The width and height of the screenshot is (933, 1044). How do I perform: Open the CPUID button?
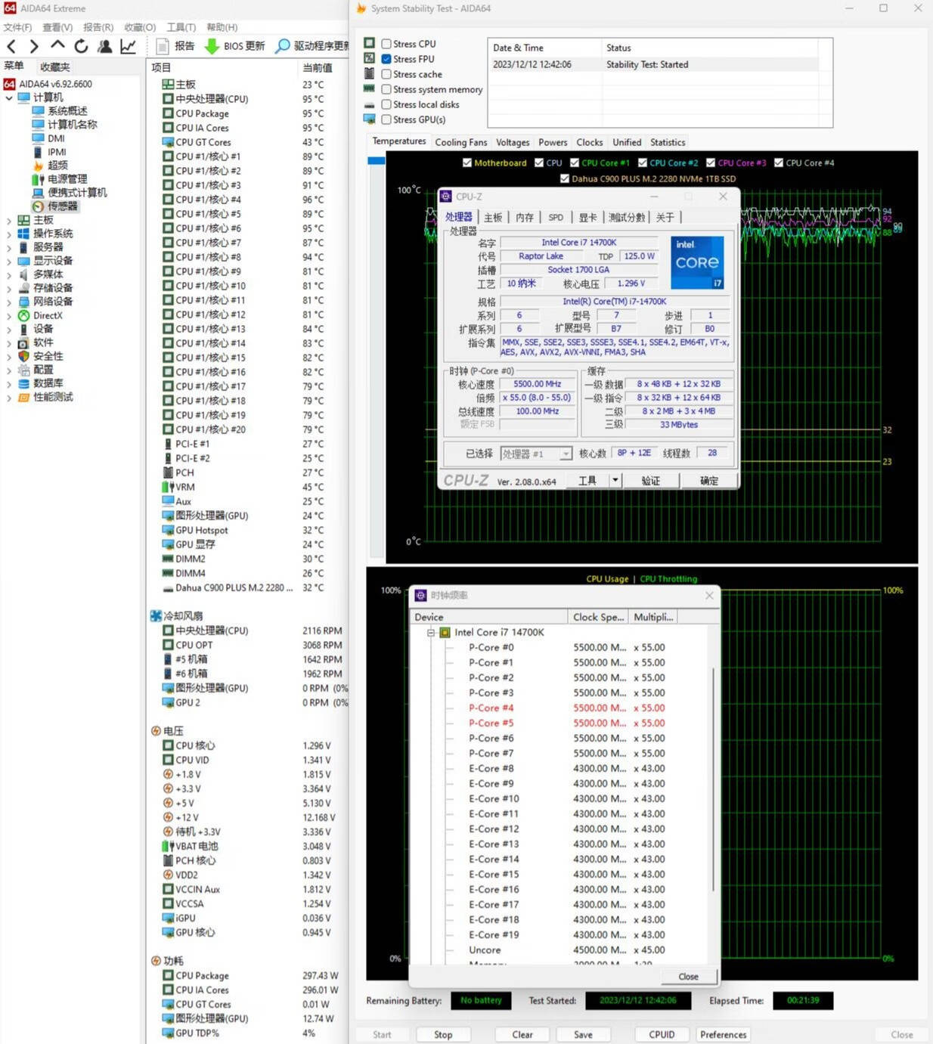coord(662,1035)
